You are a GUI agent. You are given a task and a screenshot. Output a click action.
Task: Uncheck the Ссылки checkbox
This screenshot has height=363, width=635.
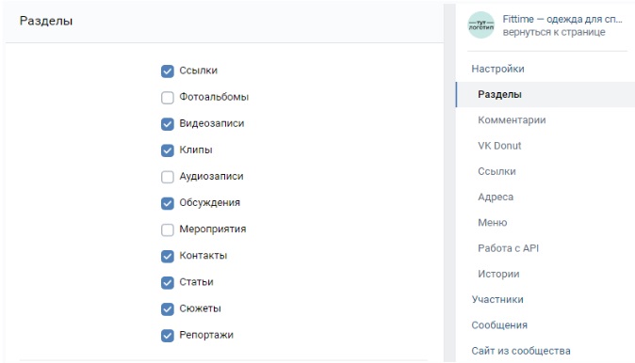tap(168, 71)
